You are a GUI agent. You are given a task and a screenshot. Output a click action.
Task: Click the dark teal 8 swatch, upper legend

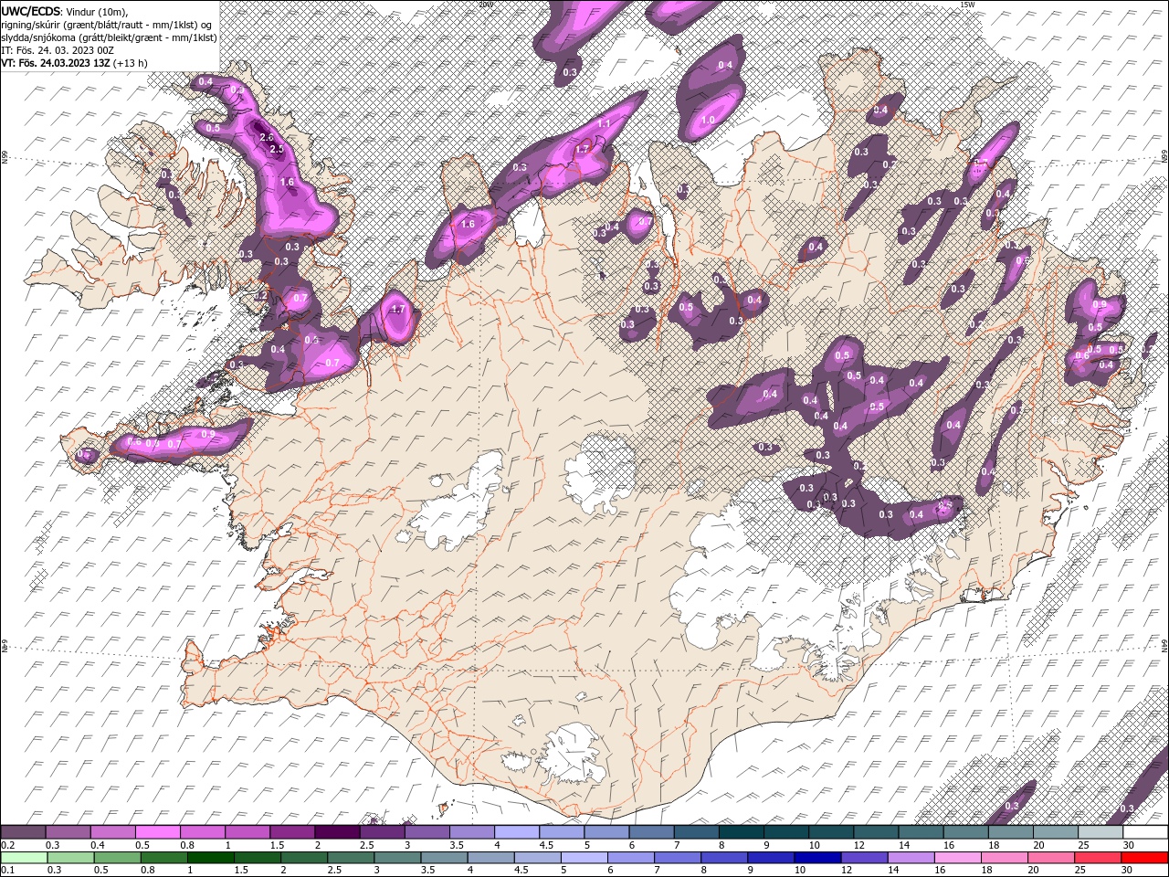(x=740, y=832)
